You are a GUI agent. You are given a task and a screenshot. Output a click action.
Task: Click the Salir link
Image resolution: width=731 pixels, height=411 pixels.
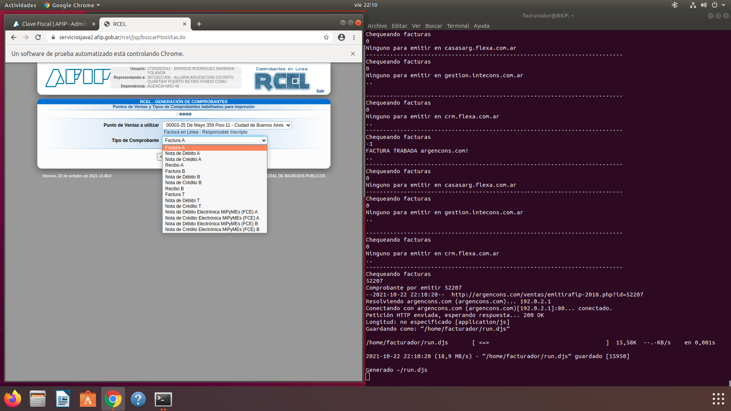[321, 91]
